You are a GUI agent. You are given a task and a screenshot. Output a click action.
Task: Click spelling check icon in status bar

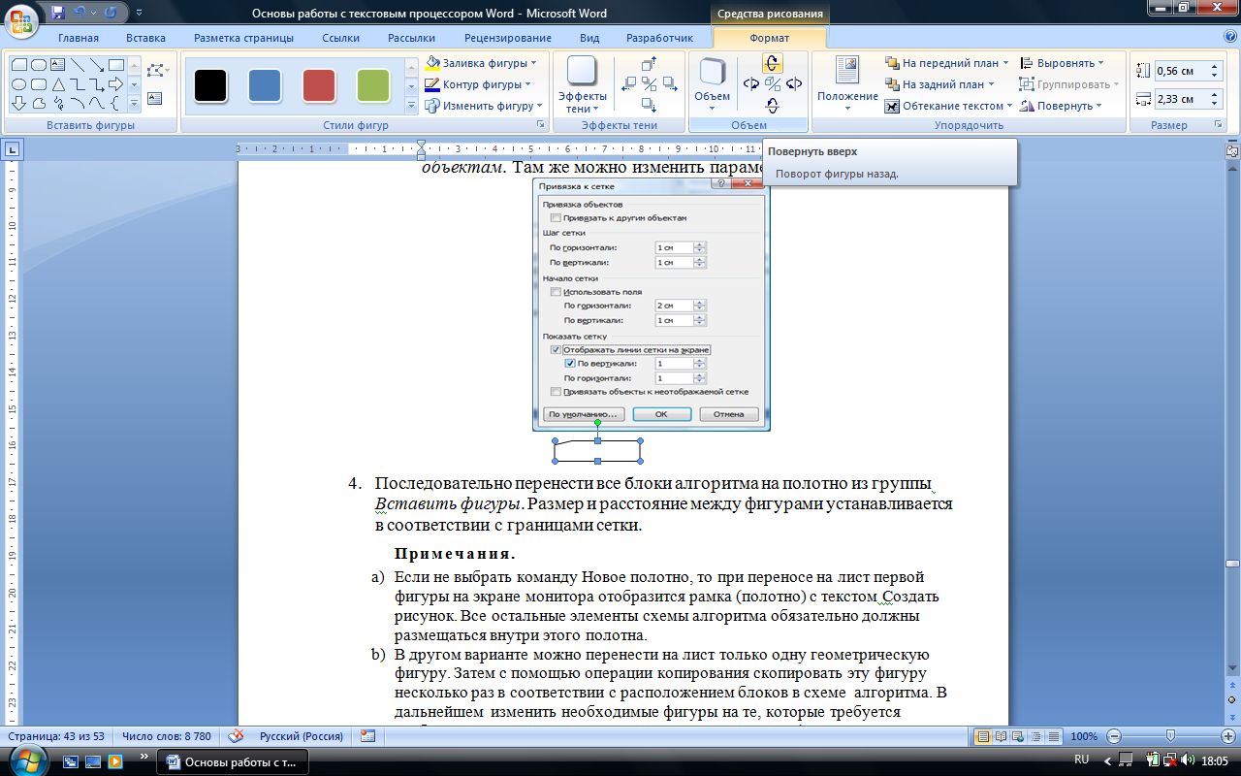[237, 736]
